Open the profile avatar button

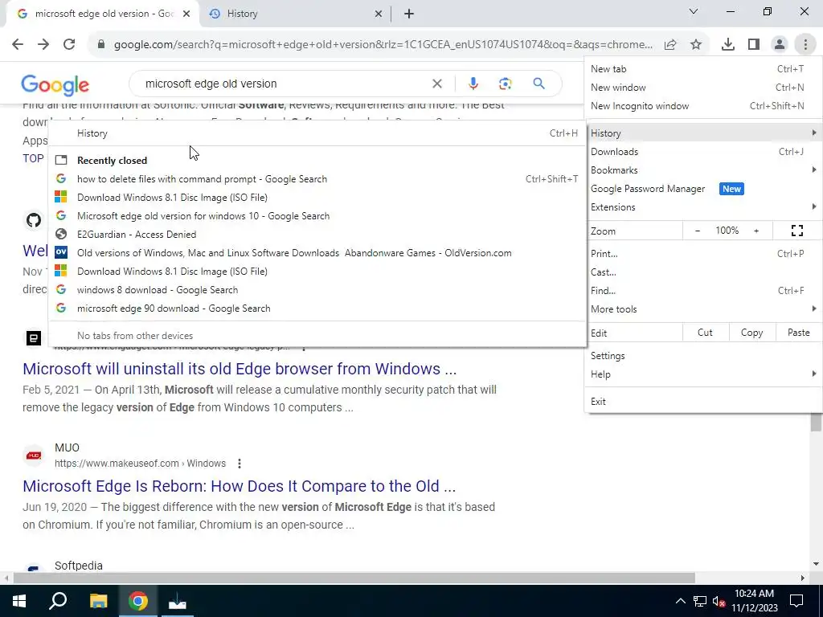(x=780, y=45)
